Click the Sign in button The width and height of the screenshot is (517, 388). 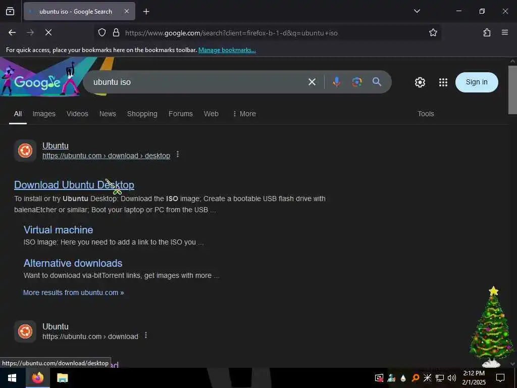[x=477, y=82]
